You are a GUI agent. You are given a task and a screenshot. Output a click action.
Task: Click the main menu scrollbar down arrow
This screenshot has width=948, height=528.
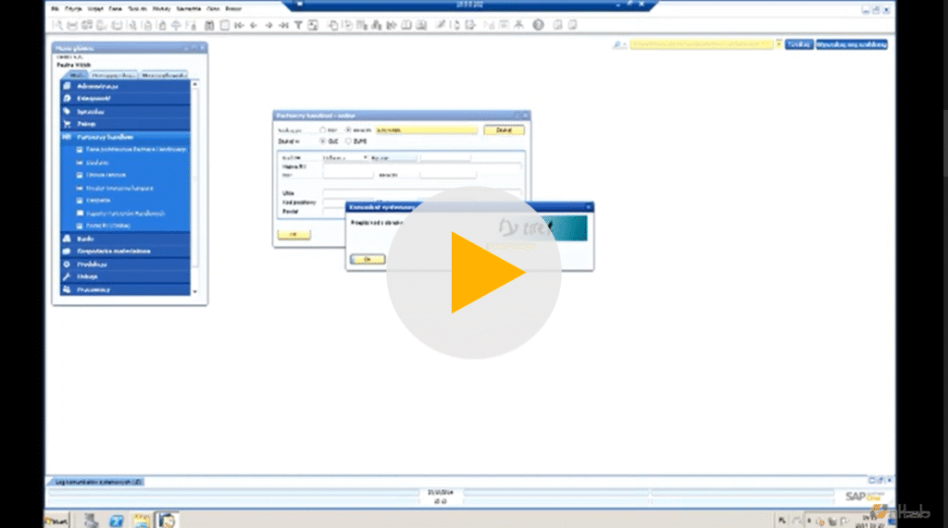[x=194, y=292]
